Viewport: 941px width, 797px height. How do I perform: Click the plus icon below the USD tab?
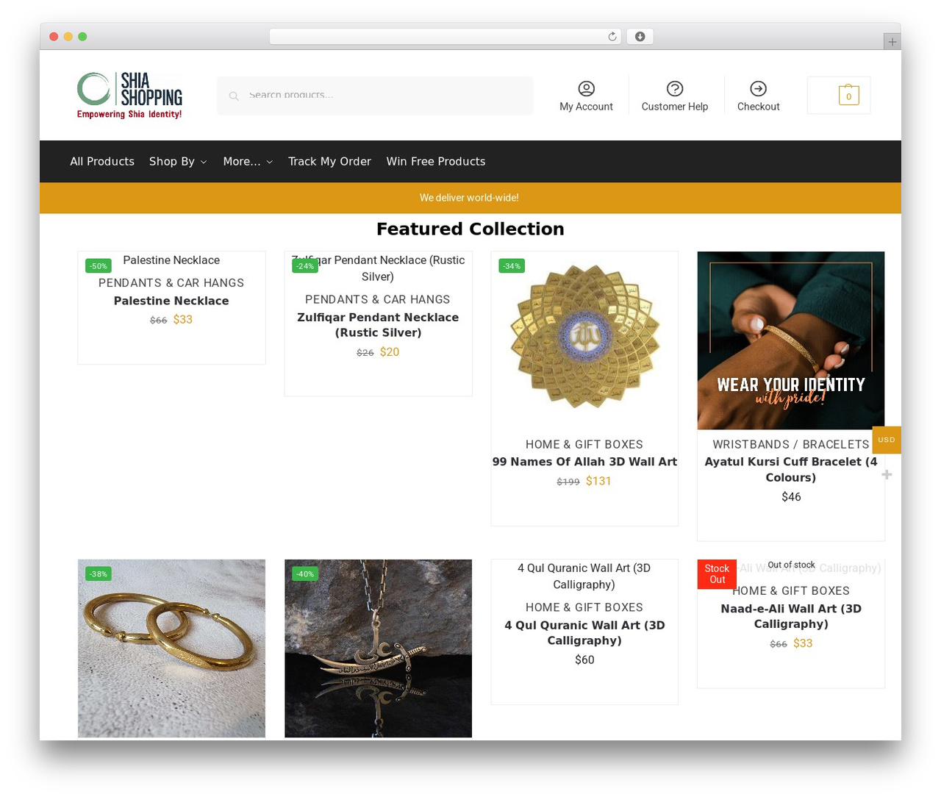point(887,475)
